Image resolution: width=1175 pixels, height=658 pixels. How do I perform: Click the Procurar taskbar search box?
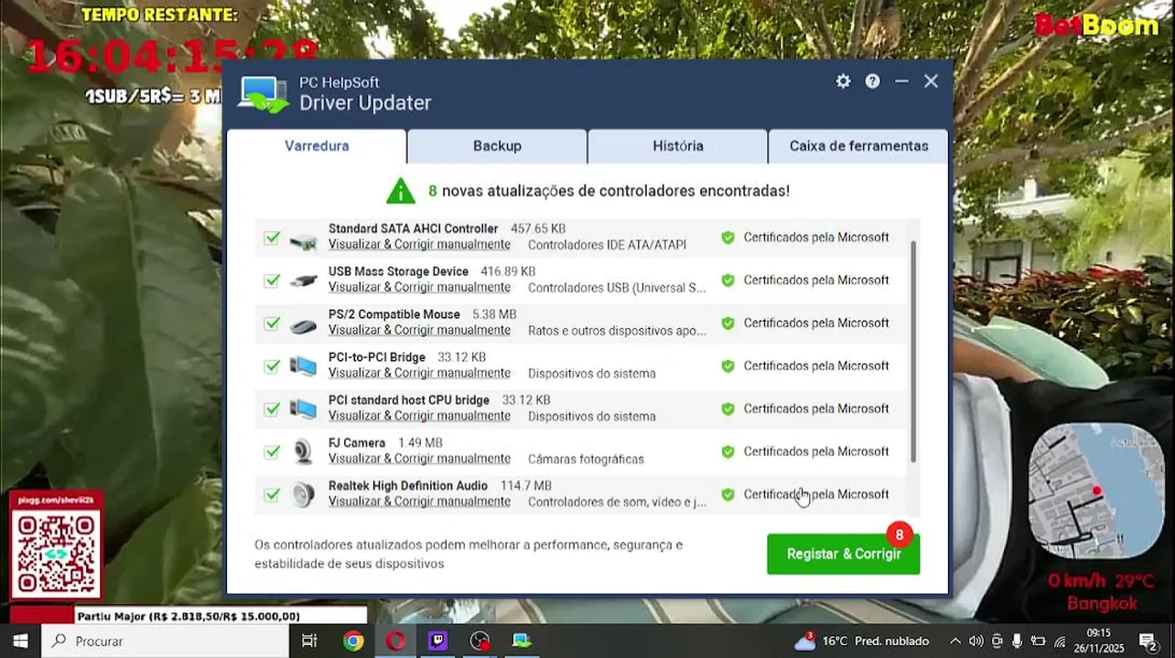(166, 641)
